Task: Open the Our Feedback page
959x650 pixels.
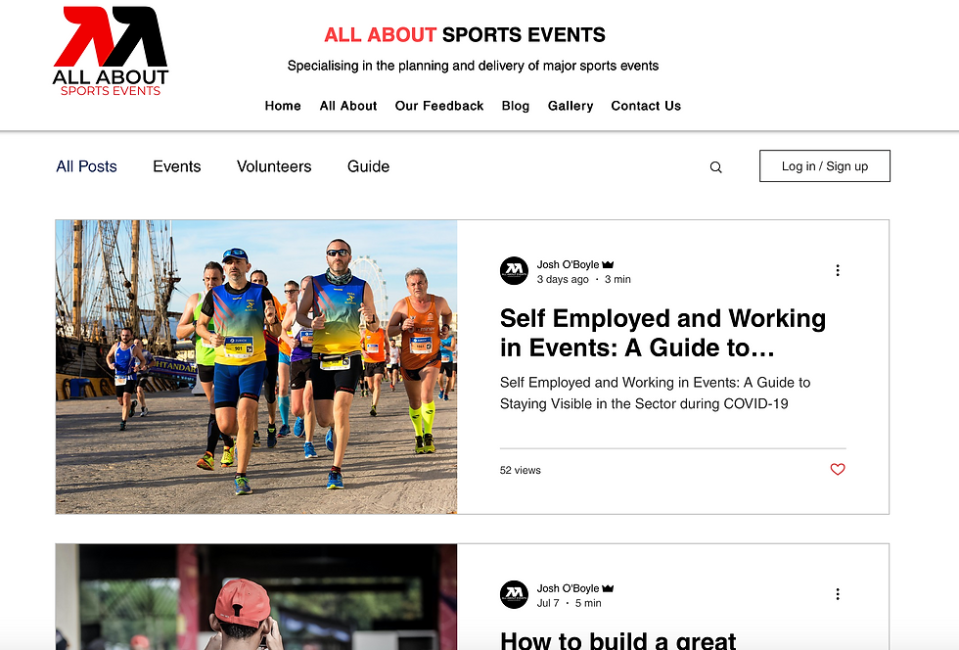Action: point(439,106)
